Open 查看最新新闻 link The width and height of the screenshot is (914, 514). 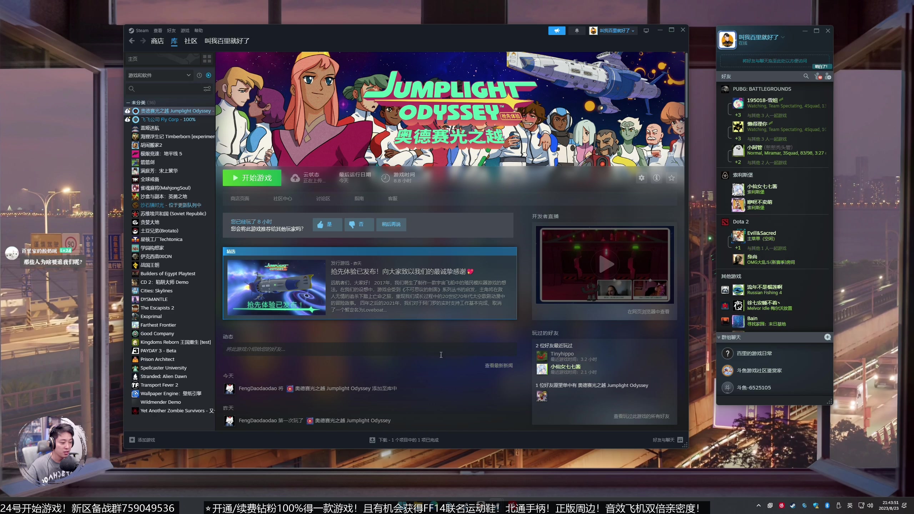click(x=498, y=366)
